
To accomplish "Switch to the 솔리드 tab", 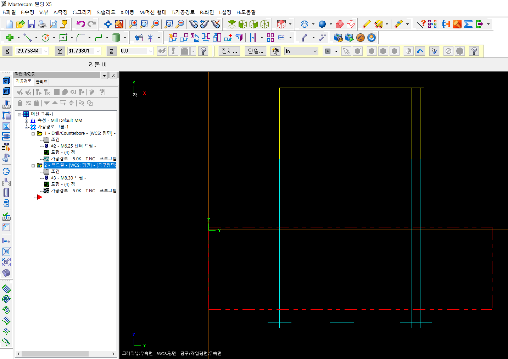I will point(41,82).
